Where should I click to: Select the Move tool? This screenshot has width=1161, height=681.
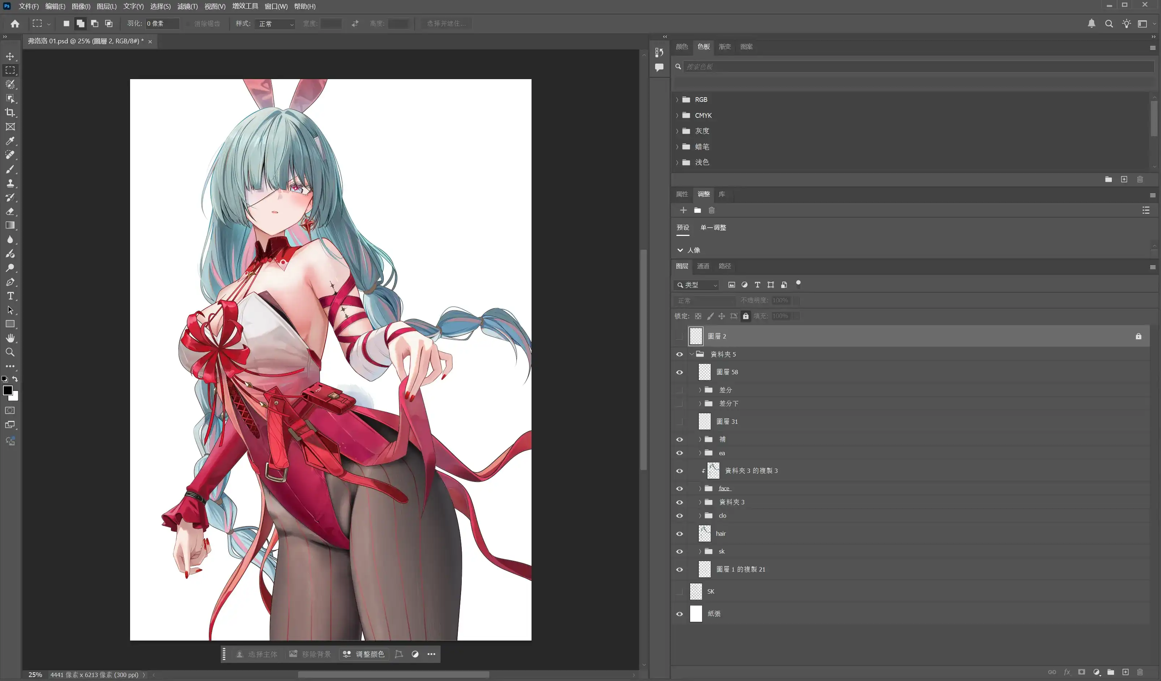(x=10, y=56)
